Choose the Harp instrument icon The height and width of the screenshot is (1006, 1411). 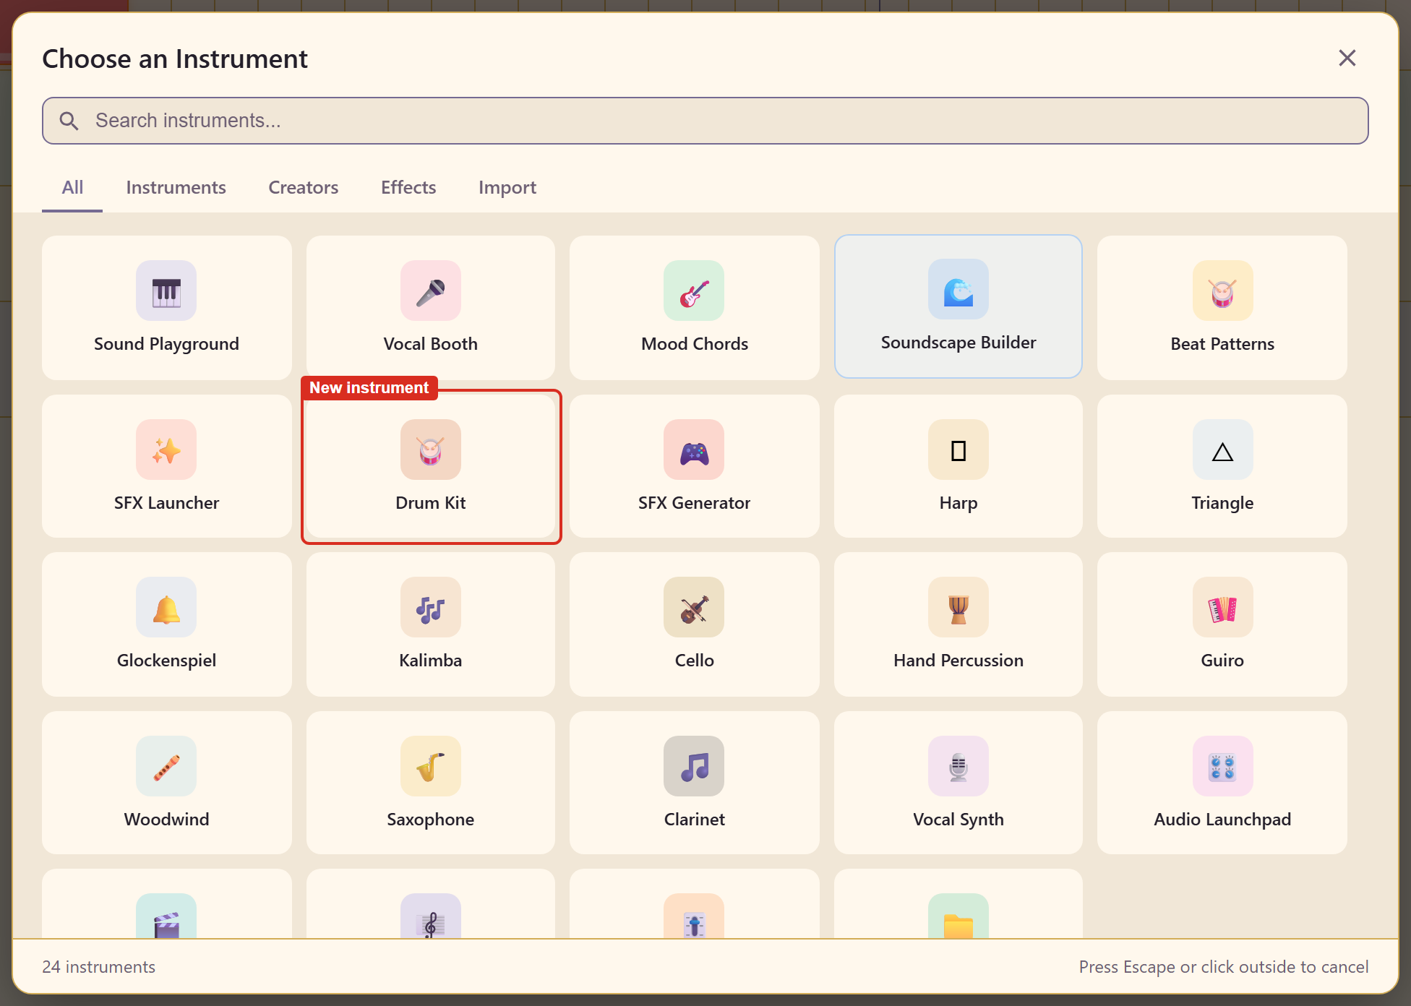(958, 450)
